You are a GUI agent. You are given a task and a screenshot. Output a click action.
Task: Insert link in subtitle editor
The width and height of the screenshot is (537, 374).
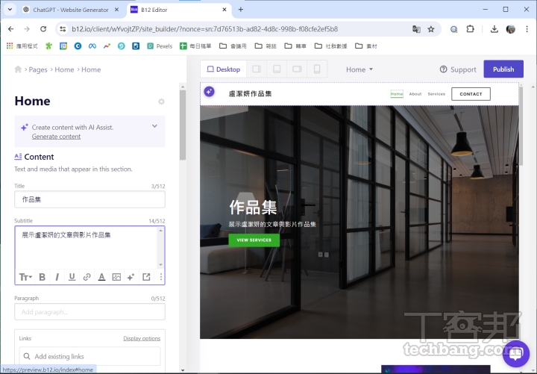click(87, 277)
